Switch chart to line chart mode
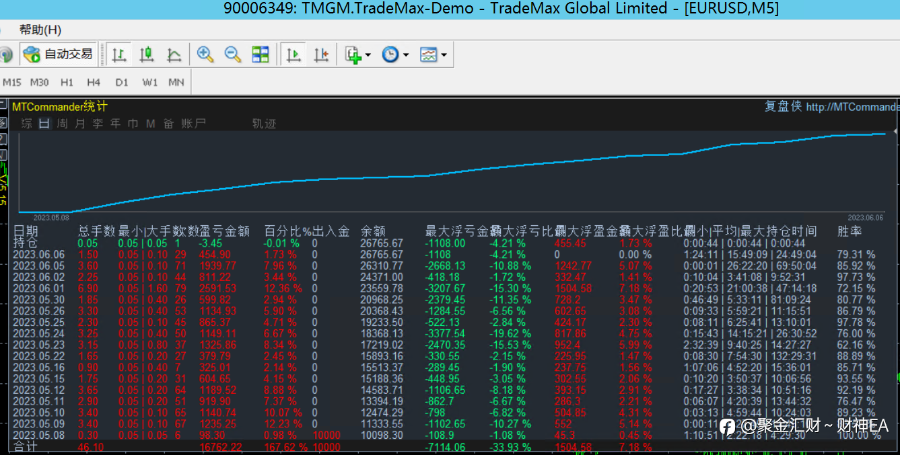This screenshot has width=900, height=455. [x=174, y=54]
